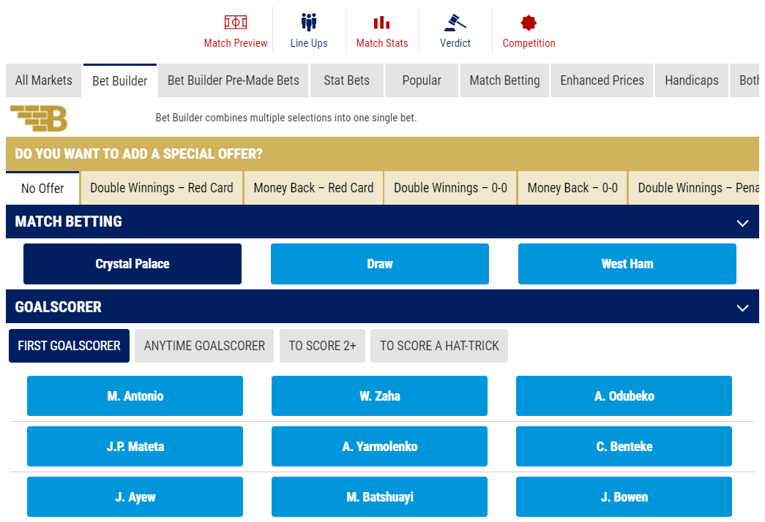Pick C. Benteke as goalscorer
The height and width of the screenshot is (522, 765).
624,447
